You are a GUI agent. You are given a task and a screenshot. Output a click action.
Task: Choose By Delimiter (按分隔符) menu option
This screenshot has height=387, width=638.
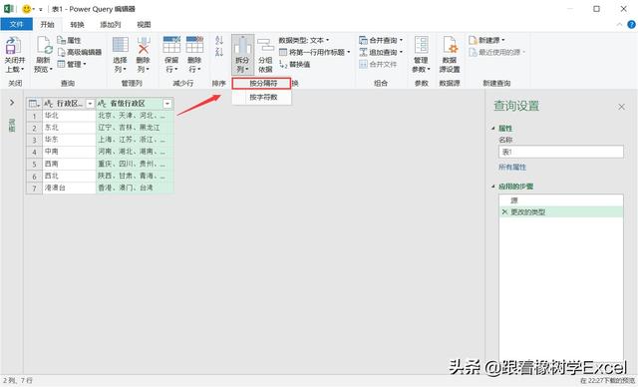point(261,84)
